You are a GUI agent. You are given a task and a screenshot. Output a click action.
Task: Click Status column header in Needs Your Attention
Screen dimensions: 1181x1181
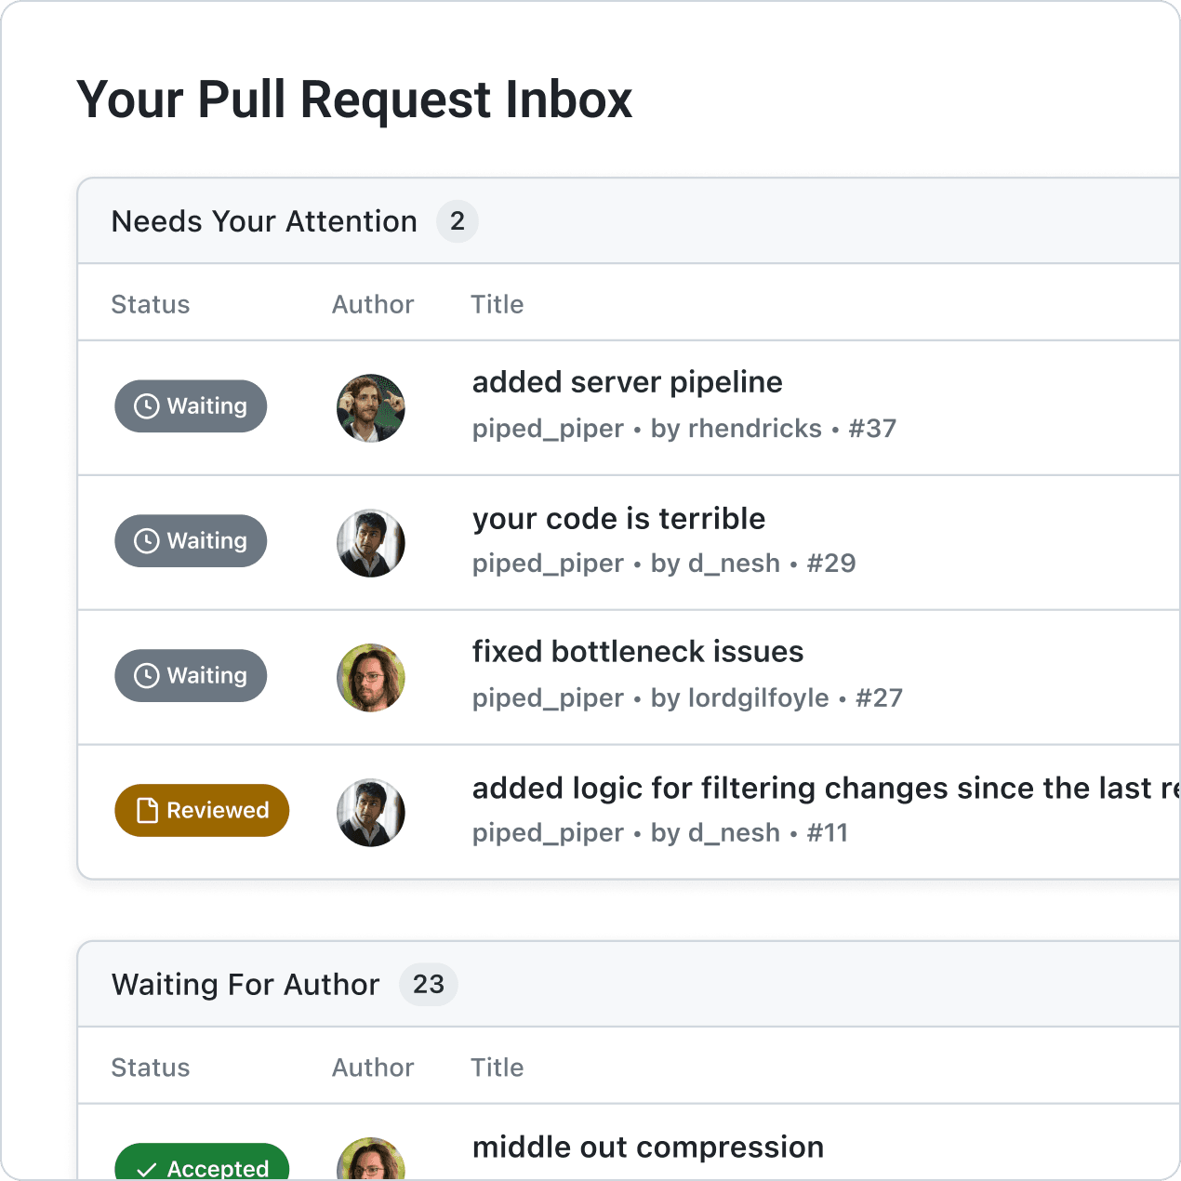coord(151,304)
